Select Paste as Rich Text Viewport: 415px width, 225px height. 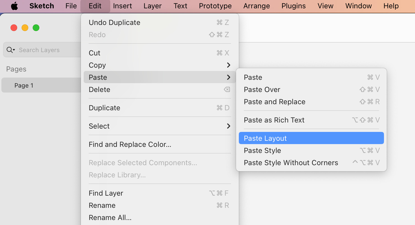311,120
